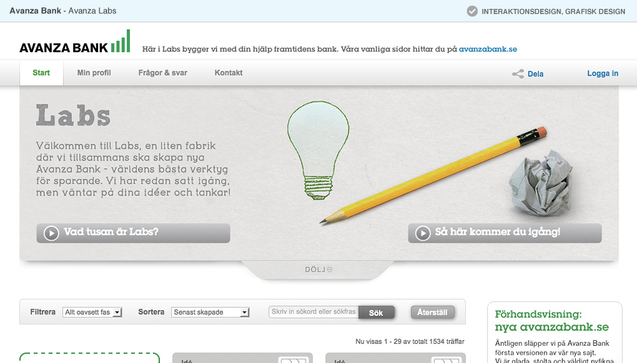
Task: Go to Frågor & svar tab
Action: tap(162, 73)
